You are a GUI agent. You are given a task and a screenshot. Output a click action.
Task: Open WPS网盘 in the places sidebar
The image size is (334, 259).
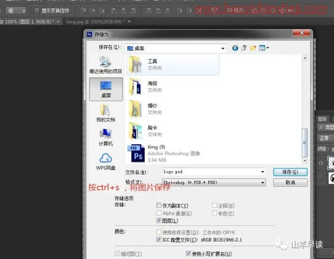click(106, 162)
